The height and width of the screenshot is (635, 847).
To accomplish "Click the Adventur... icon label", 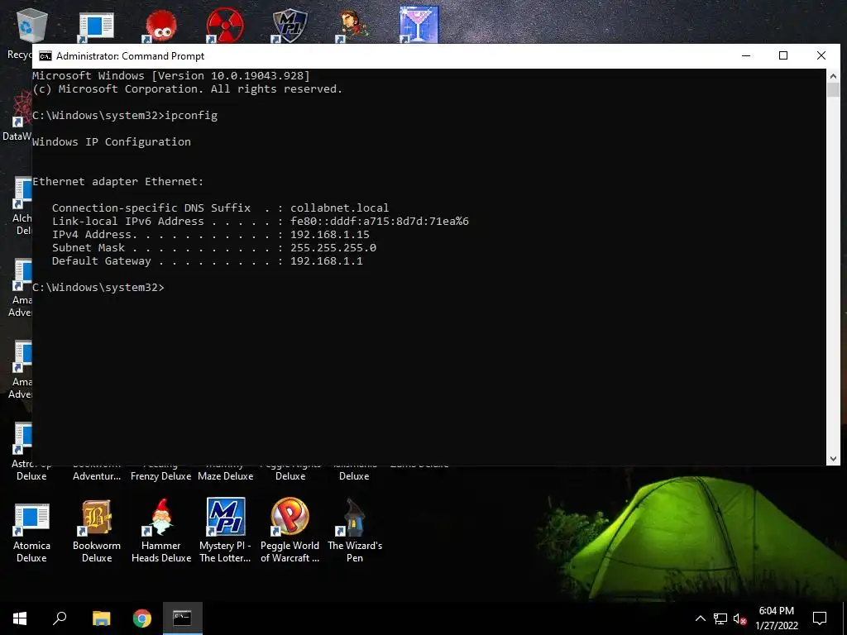I will point(97,476).
